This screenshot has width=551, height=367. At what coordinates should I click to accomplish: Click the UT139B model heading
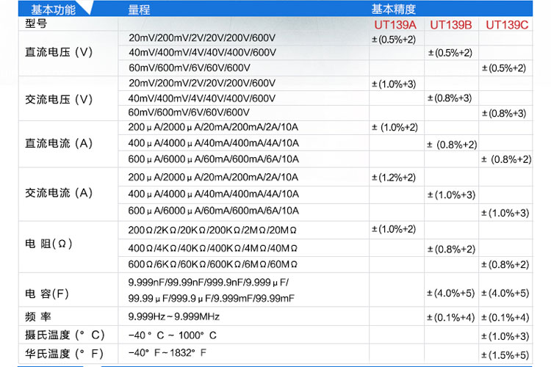(x=450, y=24)
